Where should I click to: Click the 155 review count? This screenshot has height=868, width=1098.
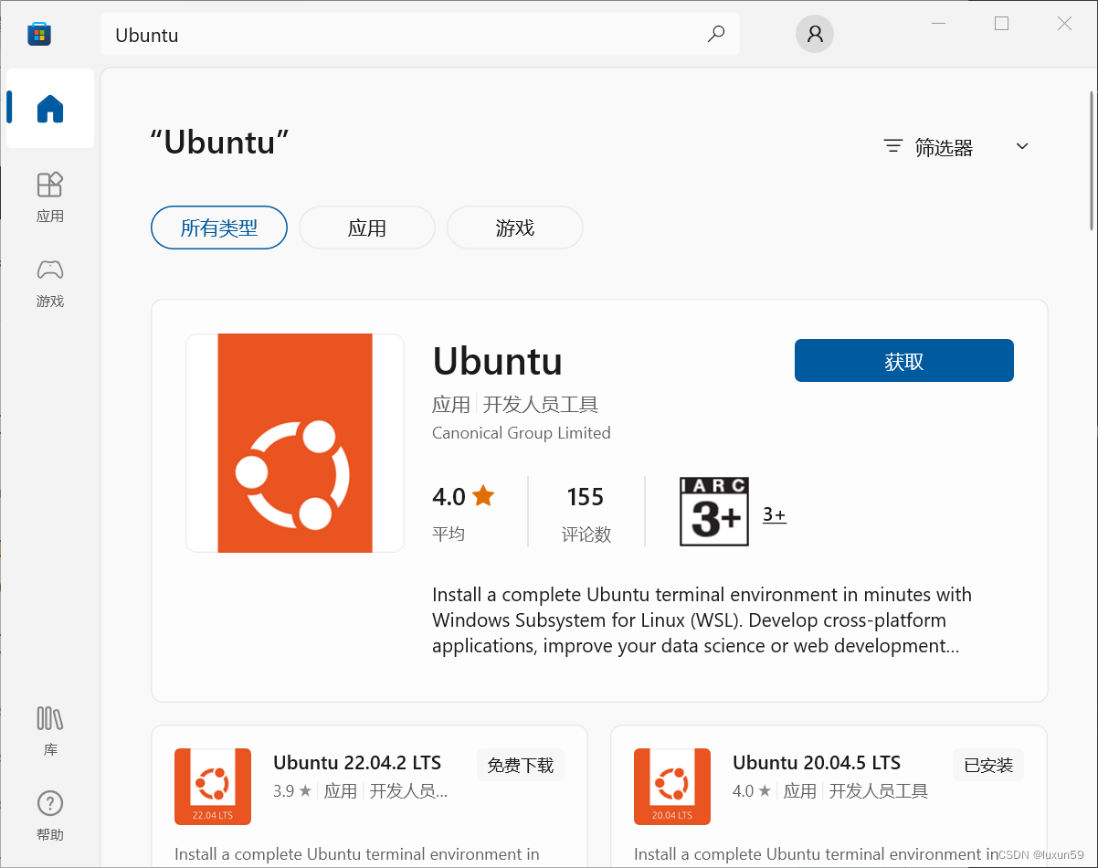586,497
